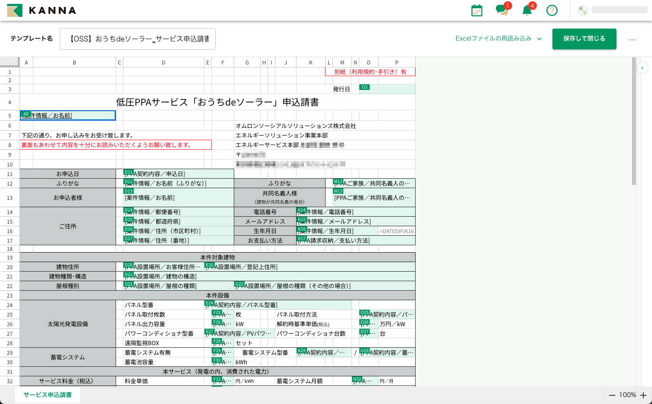
Task: Open the three-dots more options menu
Action: (632, 39)
